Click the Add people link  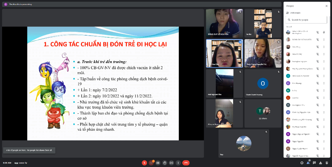pyautogui.click(x=295, y=13)
